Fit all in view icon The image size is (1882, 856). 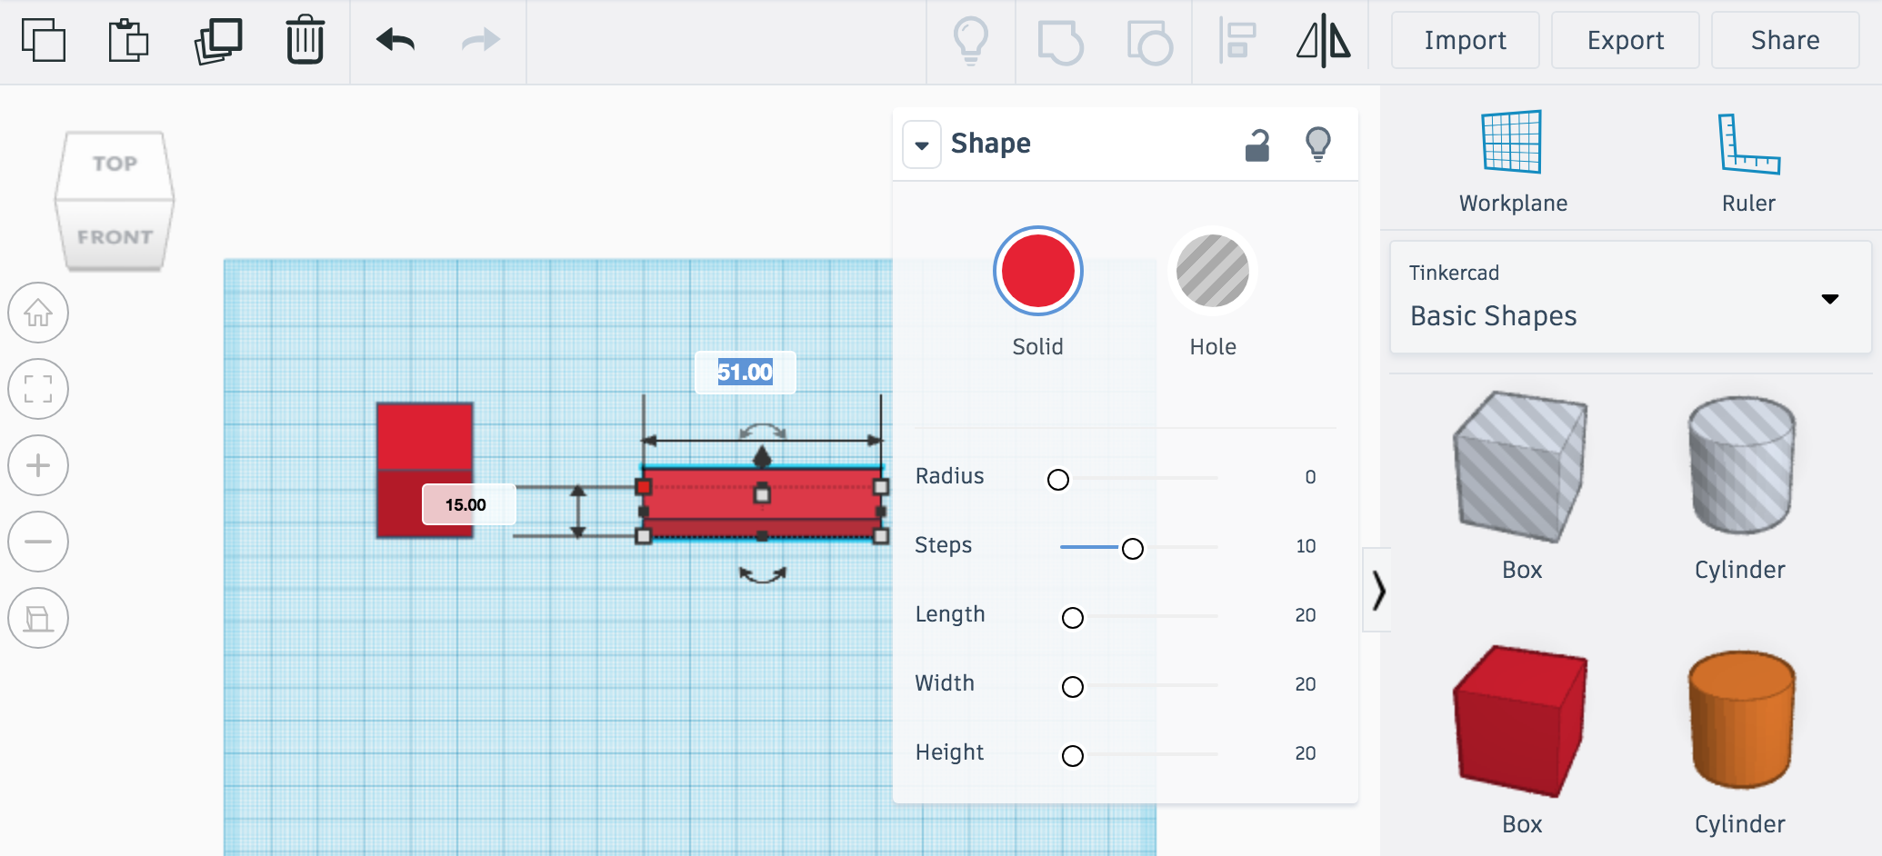point(38,389)
